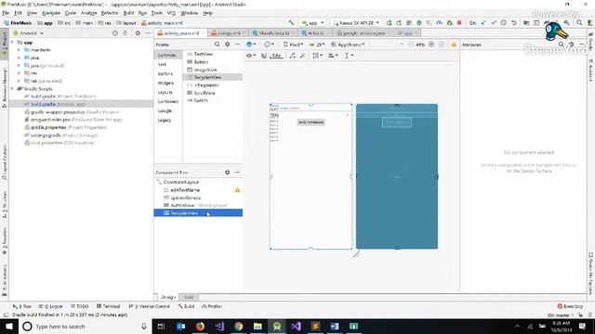Open Version Control tool window

click(x=149, y=306)
